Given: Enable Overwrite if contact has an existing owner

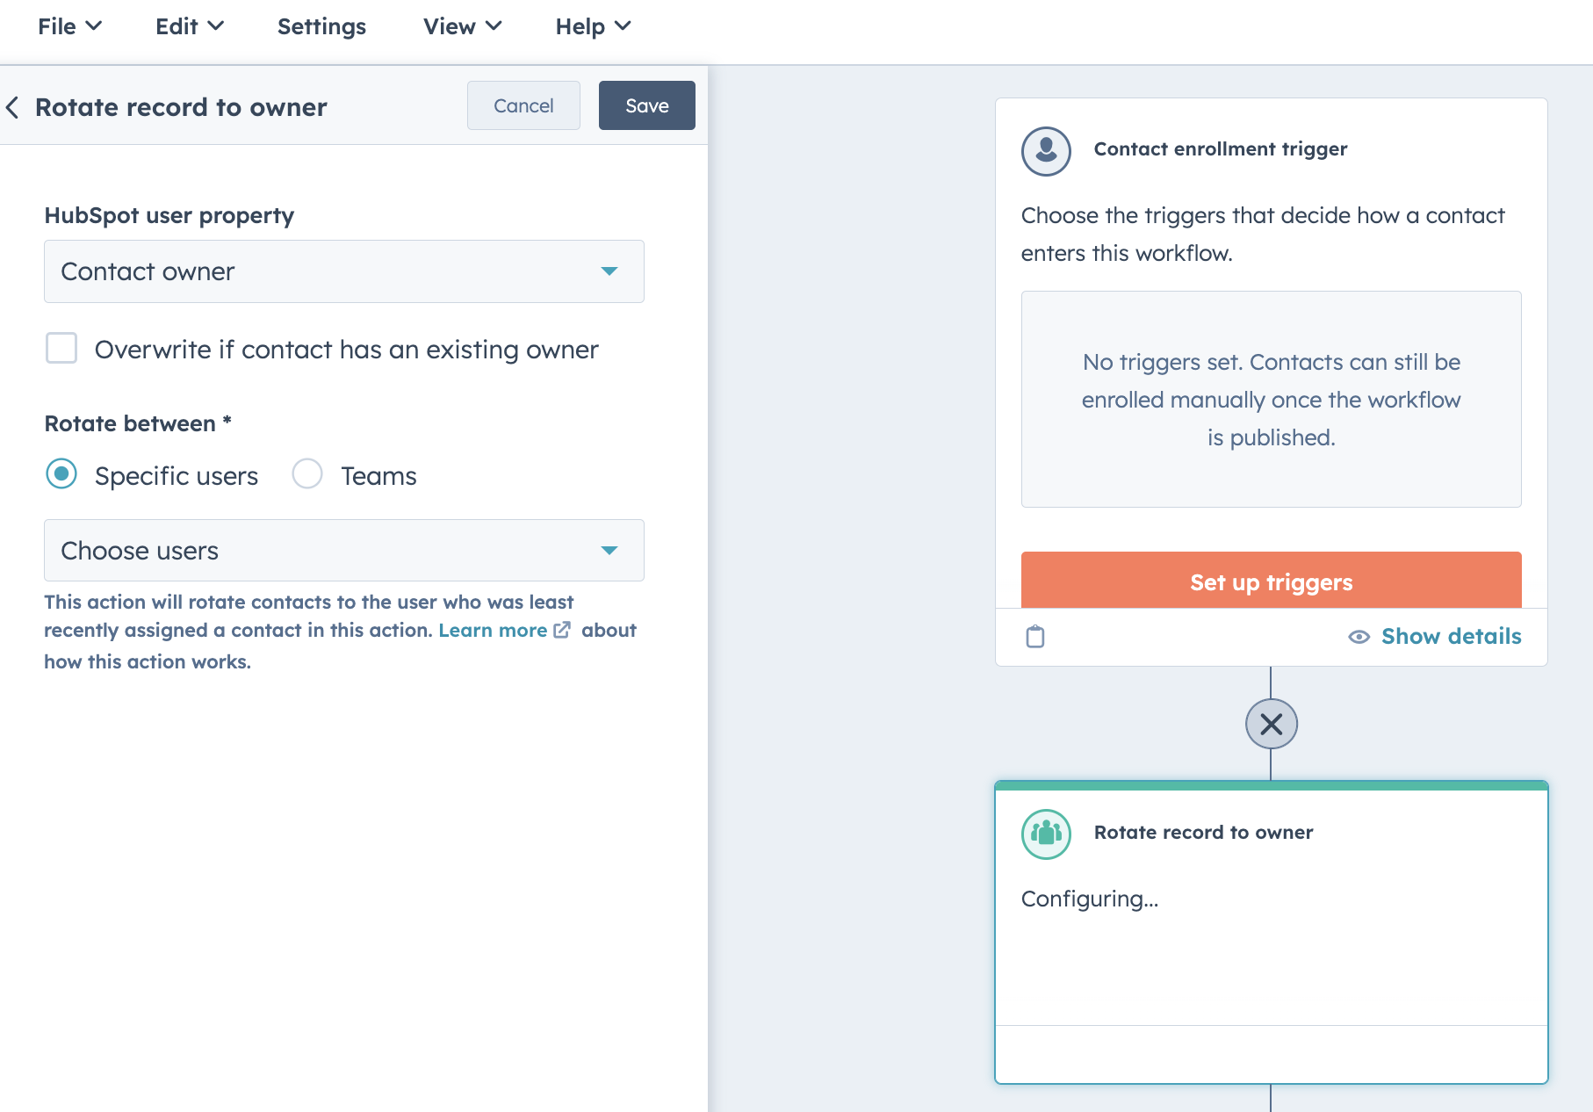Looking at the screenshot, I should (x=61, y=349).
